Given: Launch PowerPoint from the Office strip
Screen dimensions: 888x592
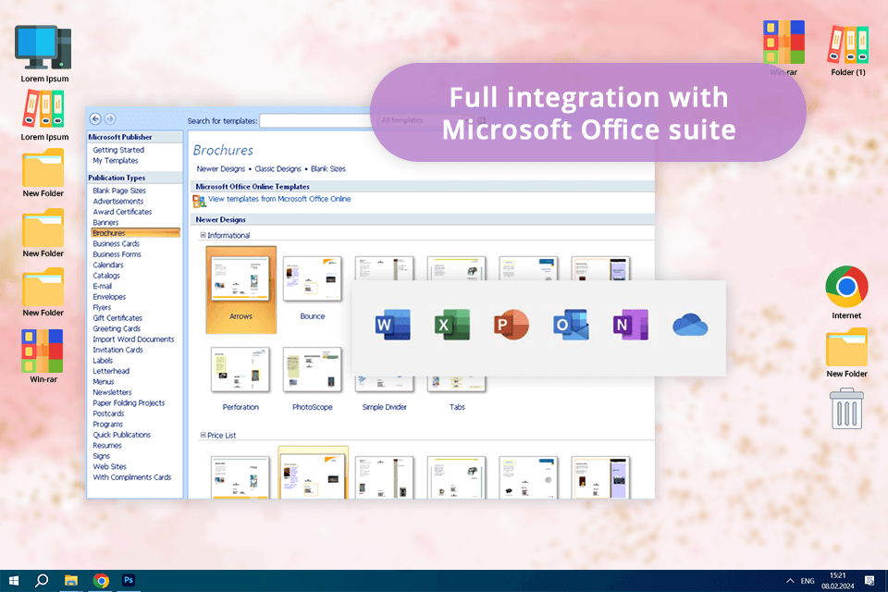Looking at the screenshot, I should (512, 325).
